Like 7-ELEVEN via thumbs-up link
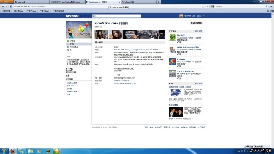Viewport: 274px width, 154px height. click(179, 66)
